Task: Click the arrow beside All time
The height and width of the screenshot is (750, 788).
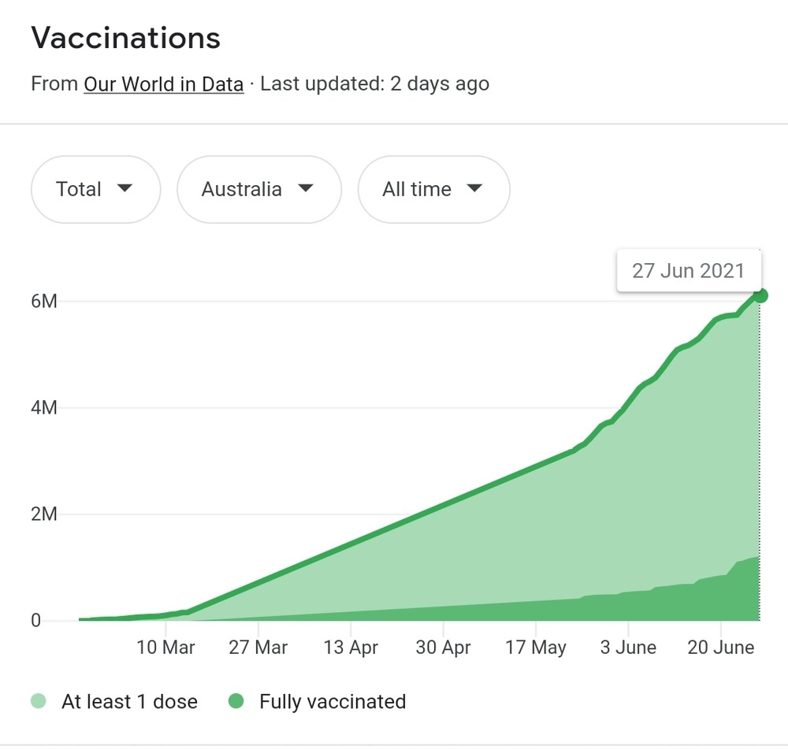Action: coord(474,189)
